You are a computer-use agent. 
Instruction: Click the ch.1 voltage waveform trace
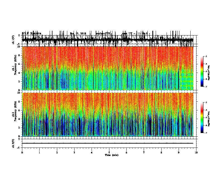pyautogui.click(x=108, y=39)
